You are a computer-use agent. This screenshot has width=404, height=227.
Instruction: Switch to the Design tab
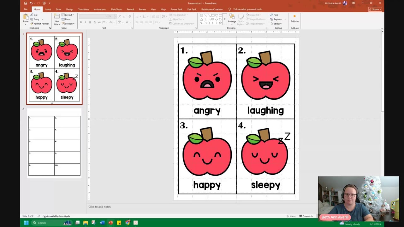69,9
